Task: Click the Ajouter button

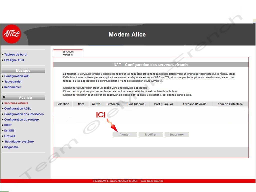Action: [124, 134]
